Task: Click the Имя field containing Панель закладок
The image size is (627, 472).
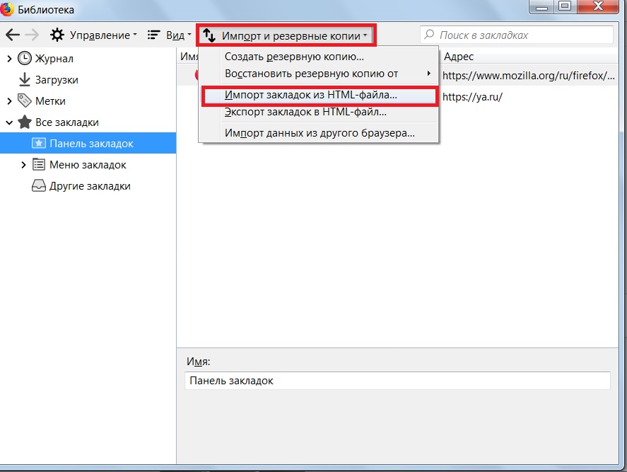Action: pos(397,380)
